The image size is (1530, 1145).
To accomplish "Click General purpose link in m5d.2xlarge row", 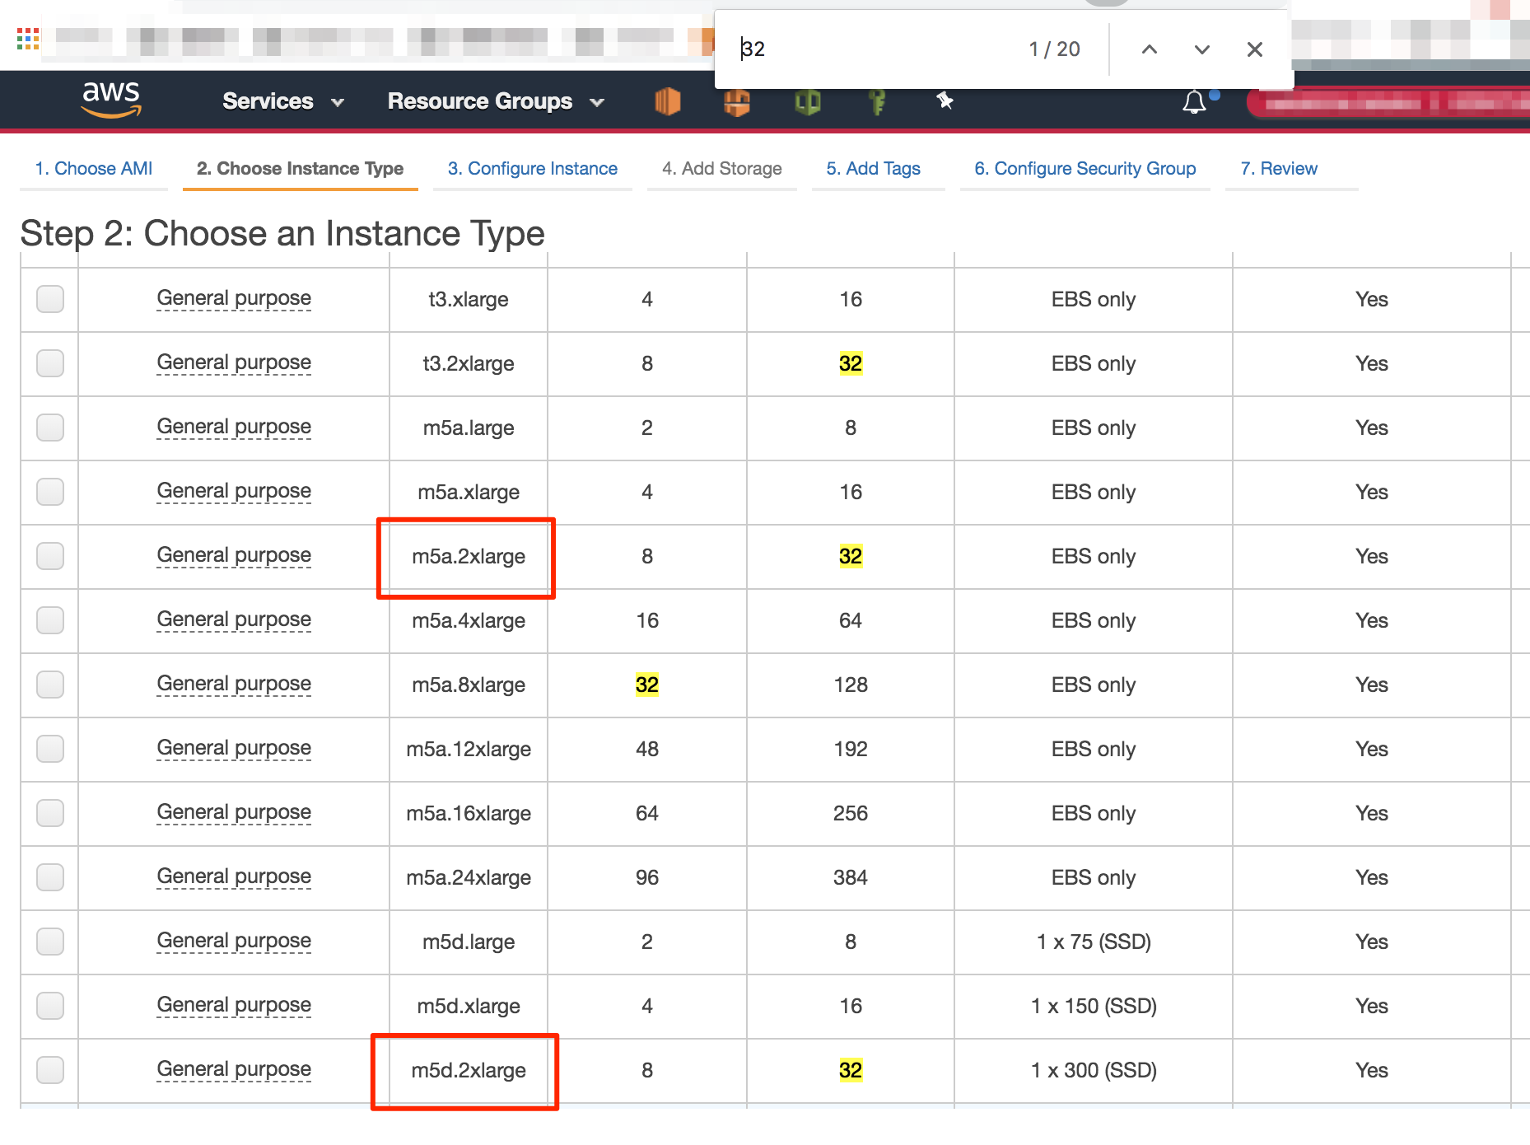I will pos(234,1070).
